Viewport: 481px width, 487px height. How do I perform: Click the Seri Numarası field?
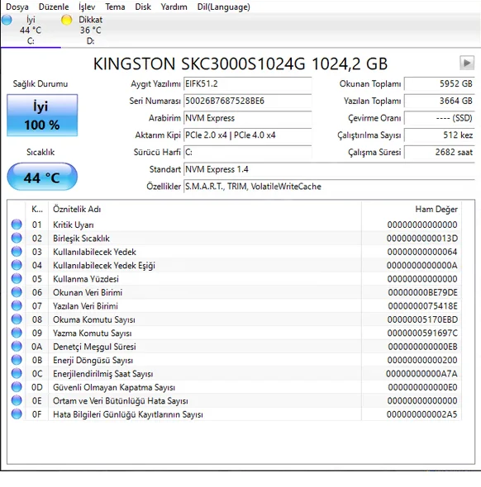point(248,101)
